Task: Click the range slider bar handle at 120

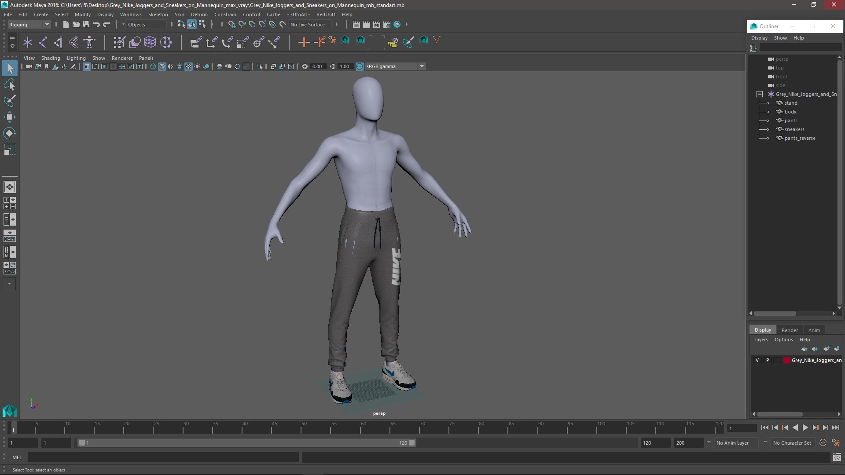Action: (x=412, y=443)
